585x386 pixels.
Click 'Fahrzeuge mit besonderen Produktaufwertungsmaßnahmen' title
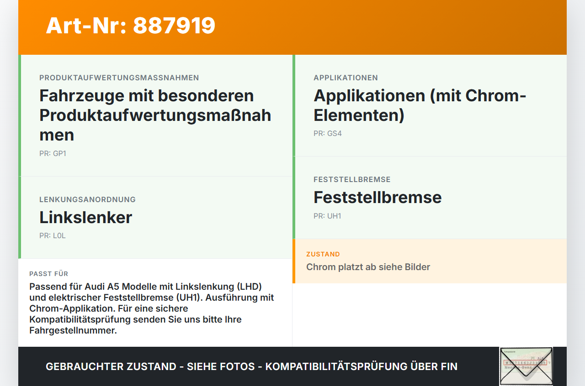point(155,115)
